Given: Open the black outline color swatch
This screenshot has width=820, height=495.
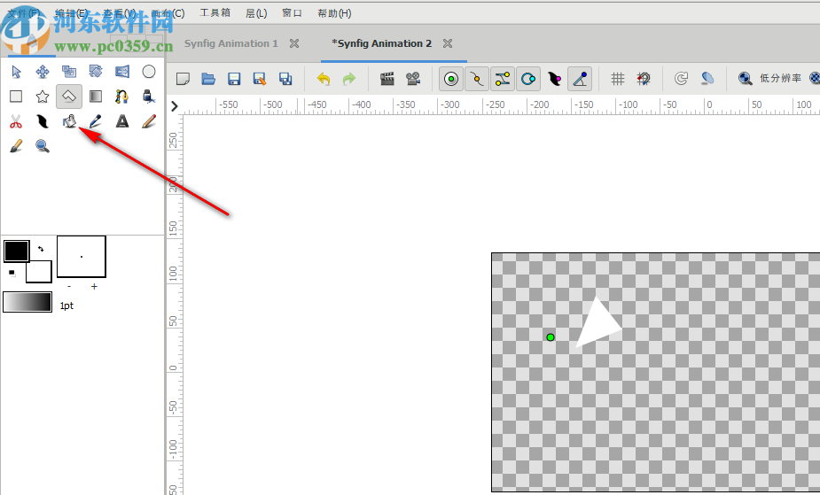Looking at the screenshot, I should pos(16,251).
